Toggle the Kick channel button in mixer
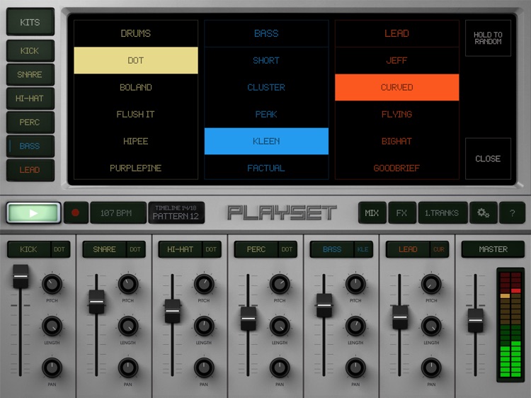531x398 pixels. pyautogui.click(x=29, y=249)
